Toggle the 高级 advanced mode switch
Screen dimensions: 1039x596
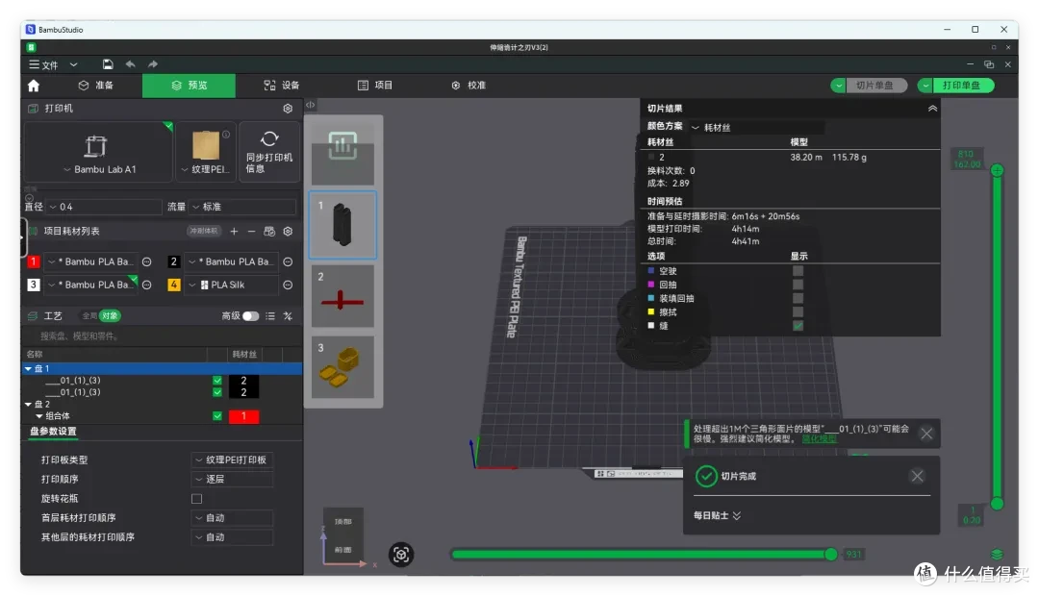(x=250, y=316)
